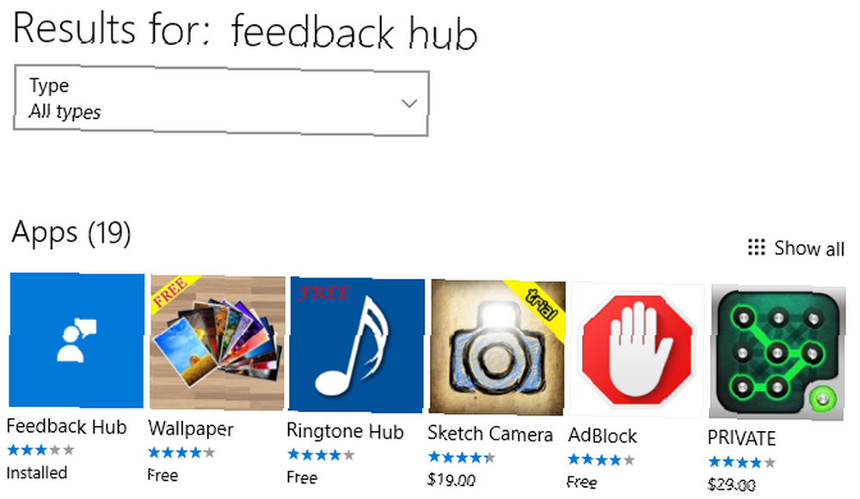Click the Wallpaper Free price label

[x=163, y=476]
